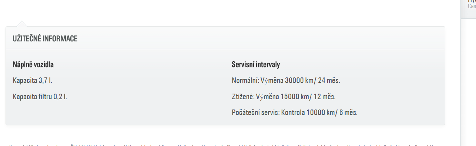Click the 12 měs. value in the Ztížené row
Screen dimensions: 476x146
(x=324, y=97)
